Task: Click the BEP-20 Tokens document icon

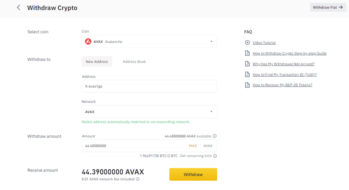Action: (247, 85)
